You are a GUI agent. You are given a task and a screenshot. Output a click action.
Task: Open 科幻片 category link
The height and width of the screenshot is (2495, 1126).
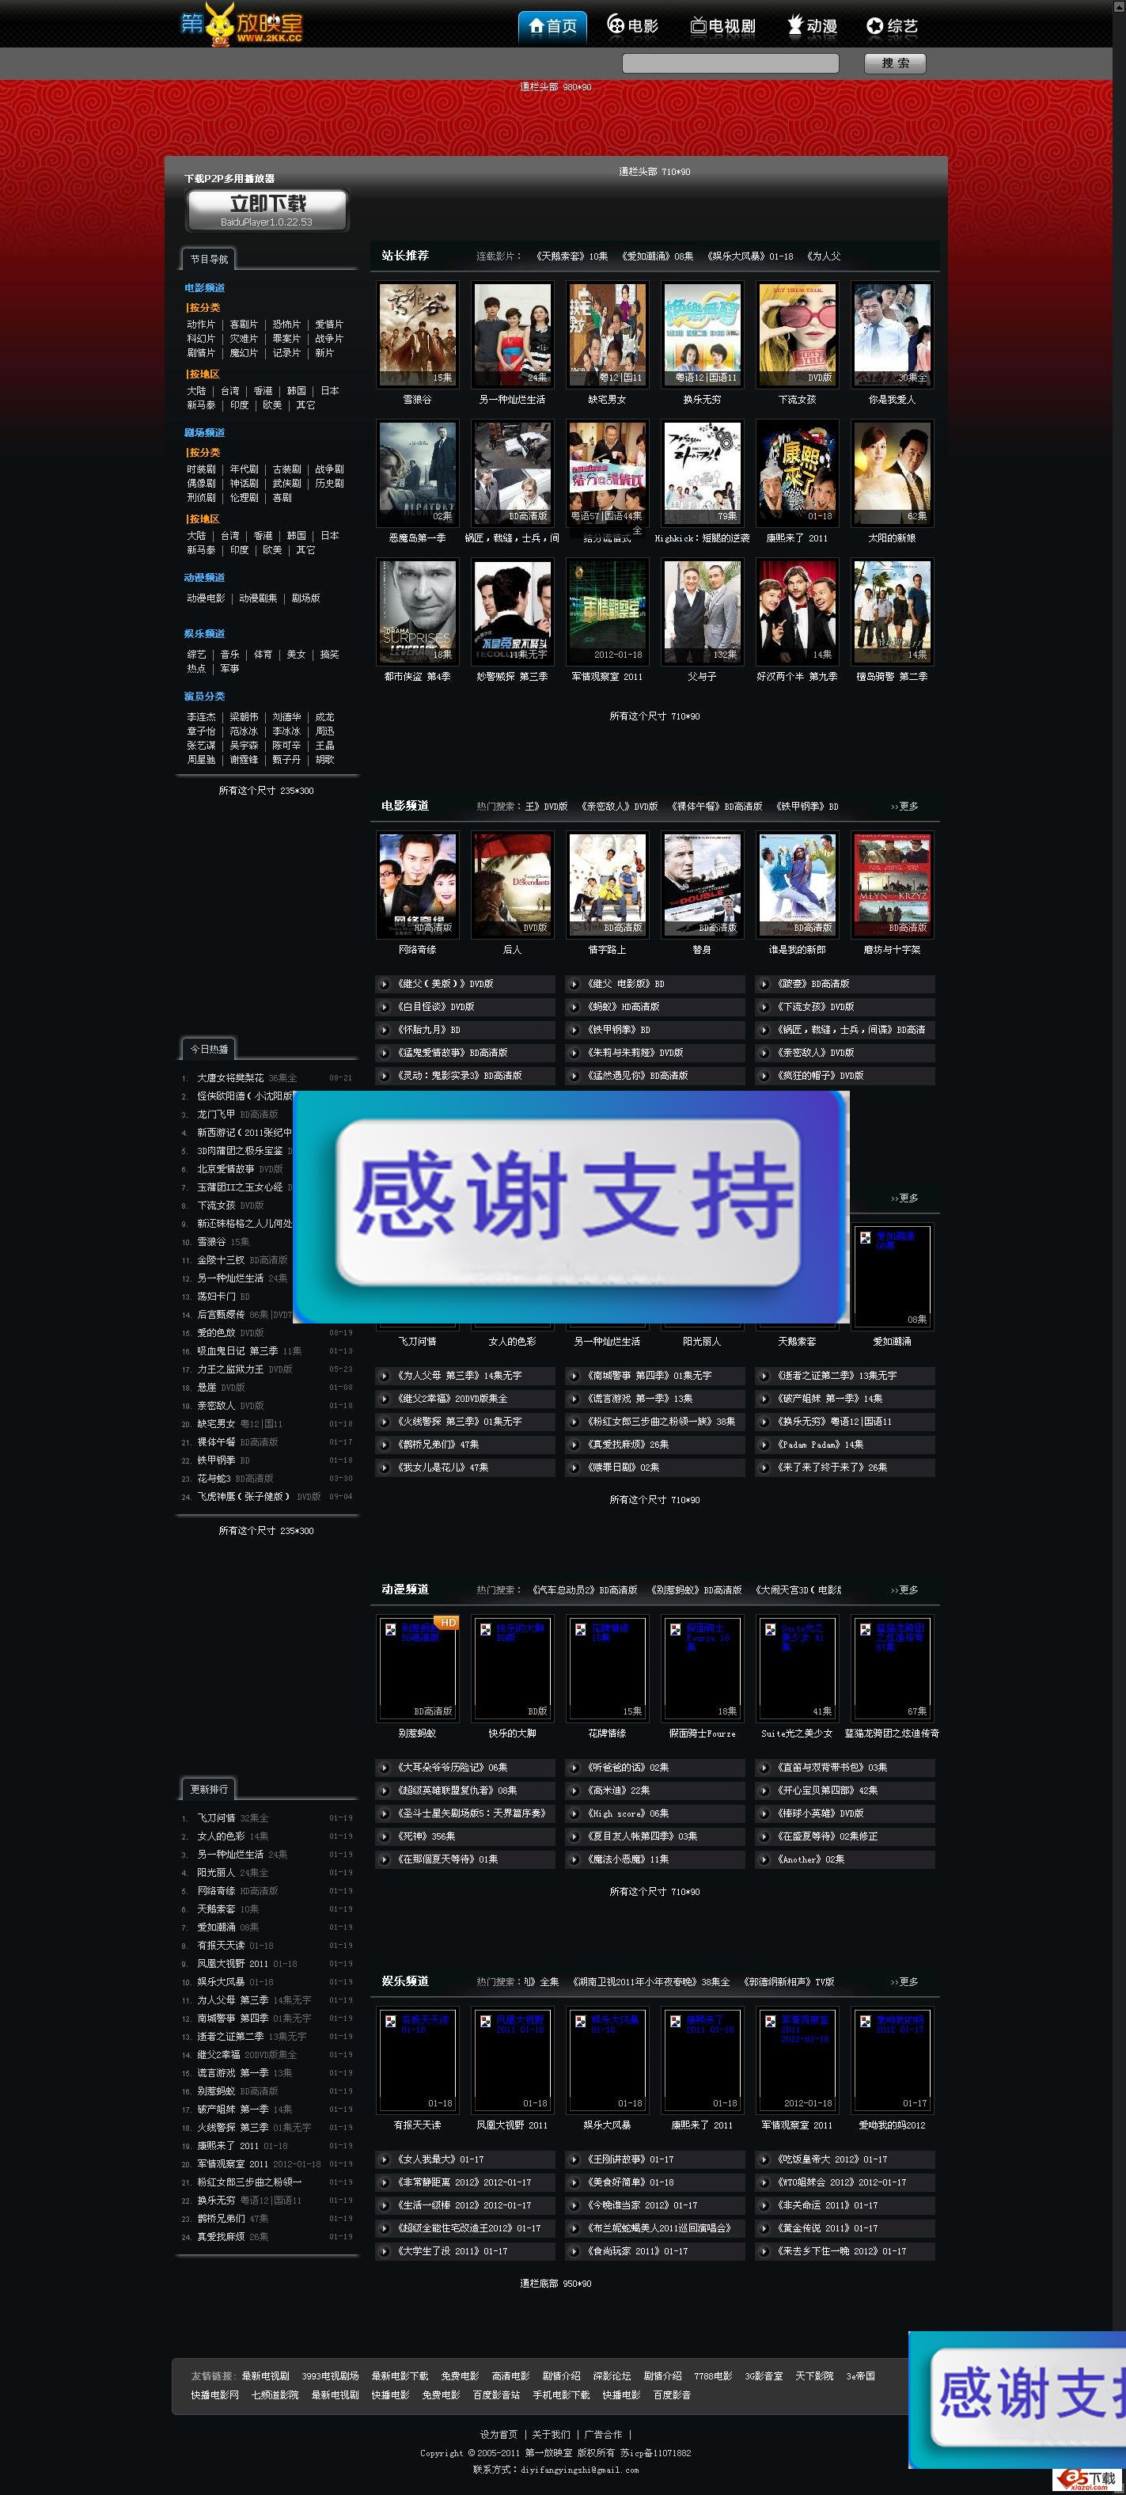(x=200, y=339)
